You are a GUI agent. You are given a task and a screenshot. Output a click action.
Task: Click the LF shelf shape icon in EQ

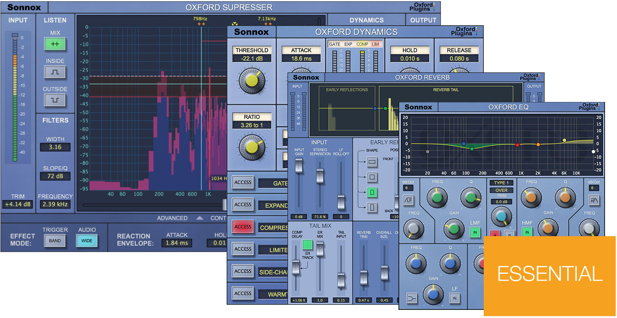click(x=412, y=298)
